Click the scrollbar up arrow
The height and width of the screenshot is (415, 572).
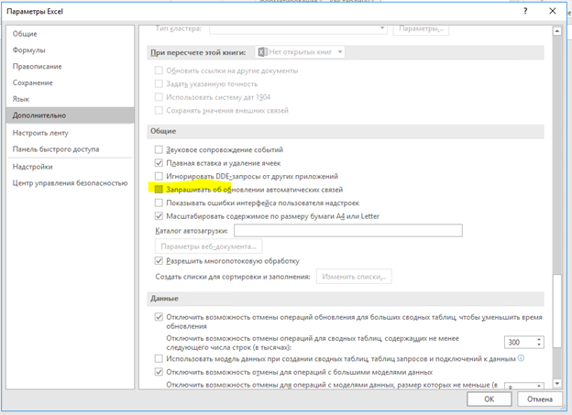pyautogui.click(x=557, y=31)
